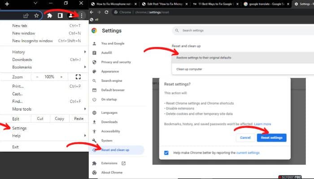Click the Chrome logo beside Settings title
Screen dimensions: 314x179
click(x=94, y=30)
